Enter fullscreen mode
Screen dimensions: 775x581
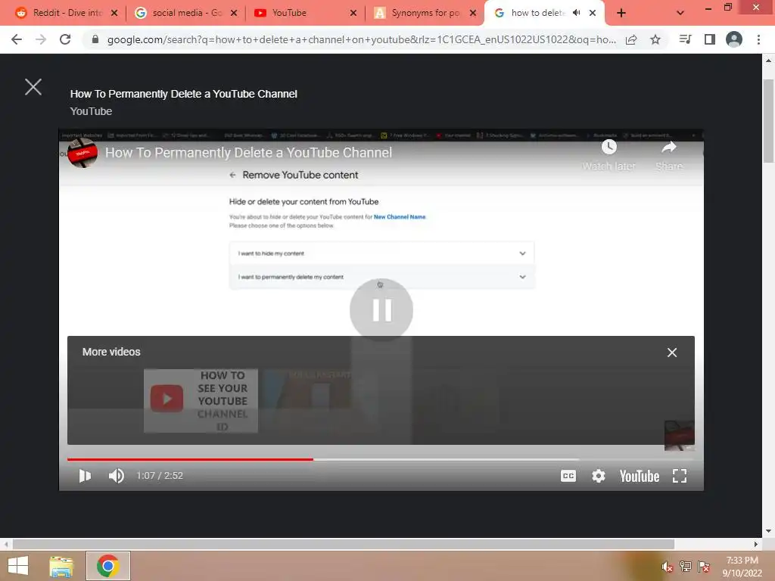680,476
